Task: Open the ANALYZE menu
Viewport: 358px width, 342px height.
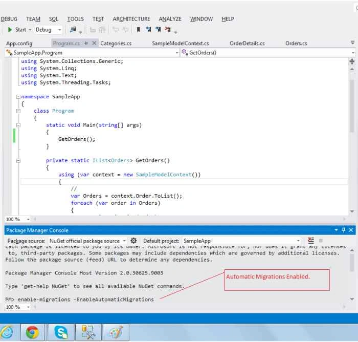Action: pos(170,19)
